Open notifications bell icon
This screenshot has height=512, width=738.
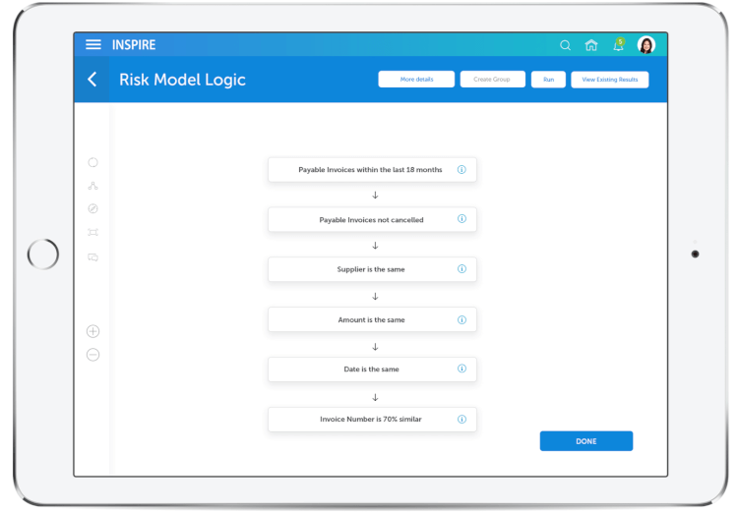[619, 44]
